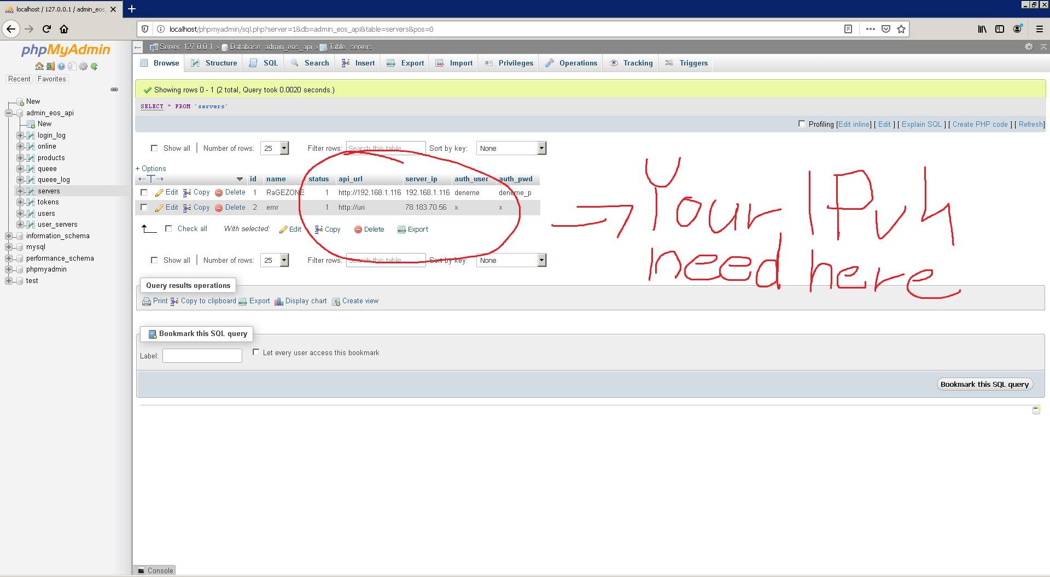Screen dimensions: 1050x577
Task: Open the Firefox library icon
Action: (x=982, y=29)
